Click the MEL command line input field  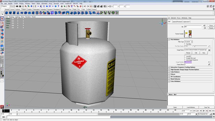click(x=58, y=117)
